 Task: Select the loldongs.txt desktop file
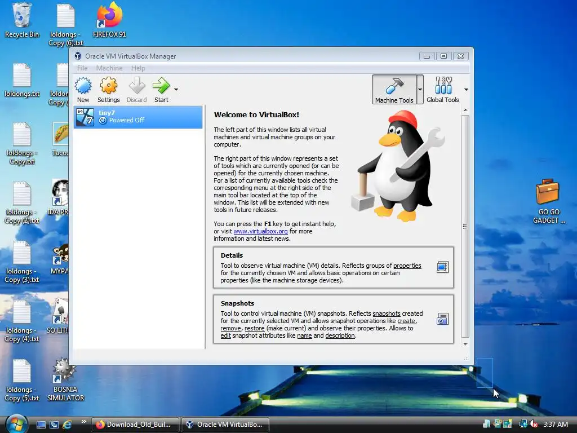[22, 80]
